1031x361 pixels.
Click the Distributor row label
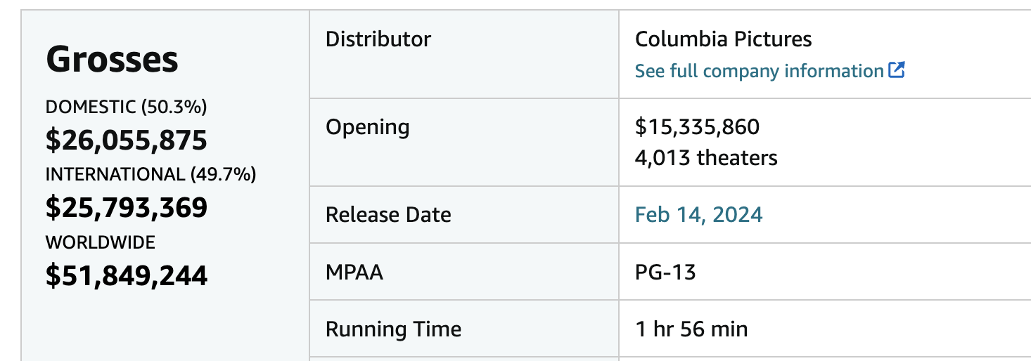[378, 39]
